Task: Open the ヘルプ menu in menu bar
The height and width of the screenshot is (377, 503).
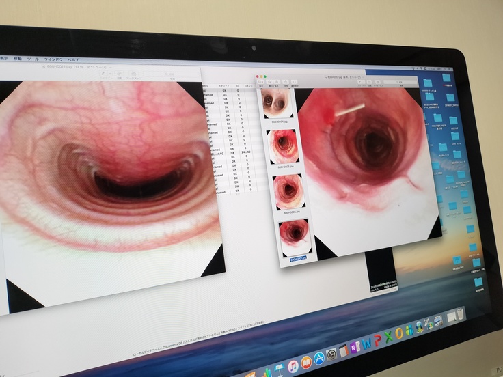Action: 73,60
